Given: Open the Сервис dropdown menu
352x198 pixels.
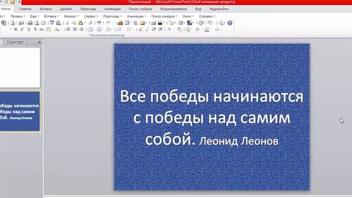Looking at the screenshot, I should tap(91, 16).
